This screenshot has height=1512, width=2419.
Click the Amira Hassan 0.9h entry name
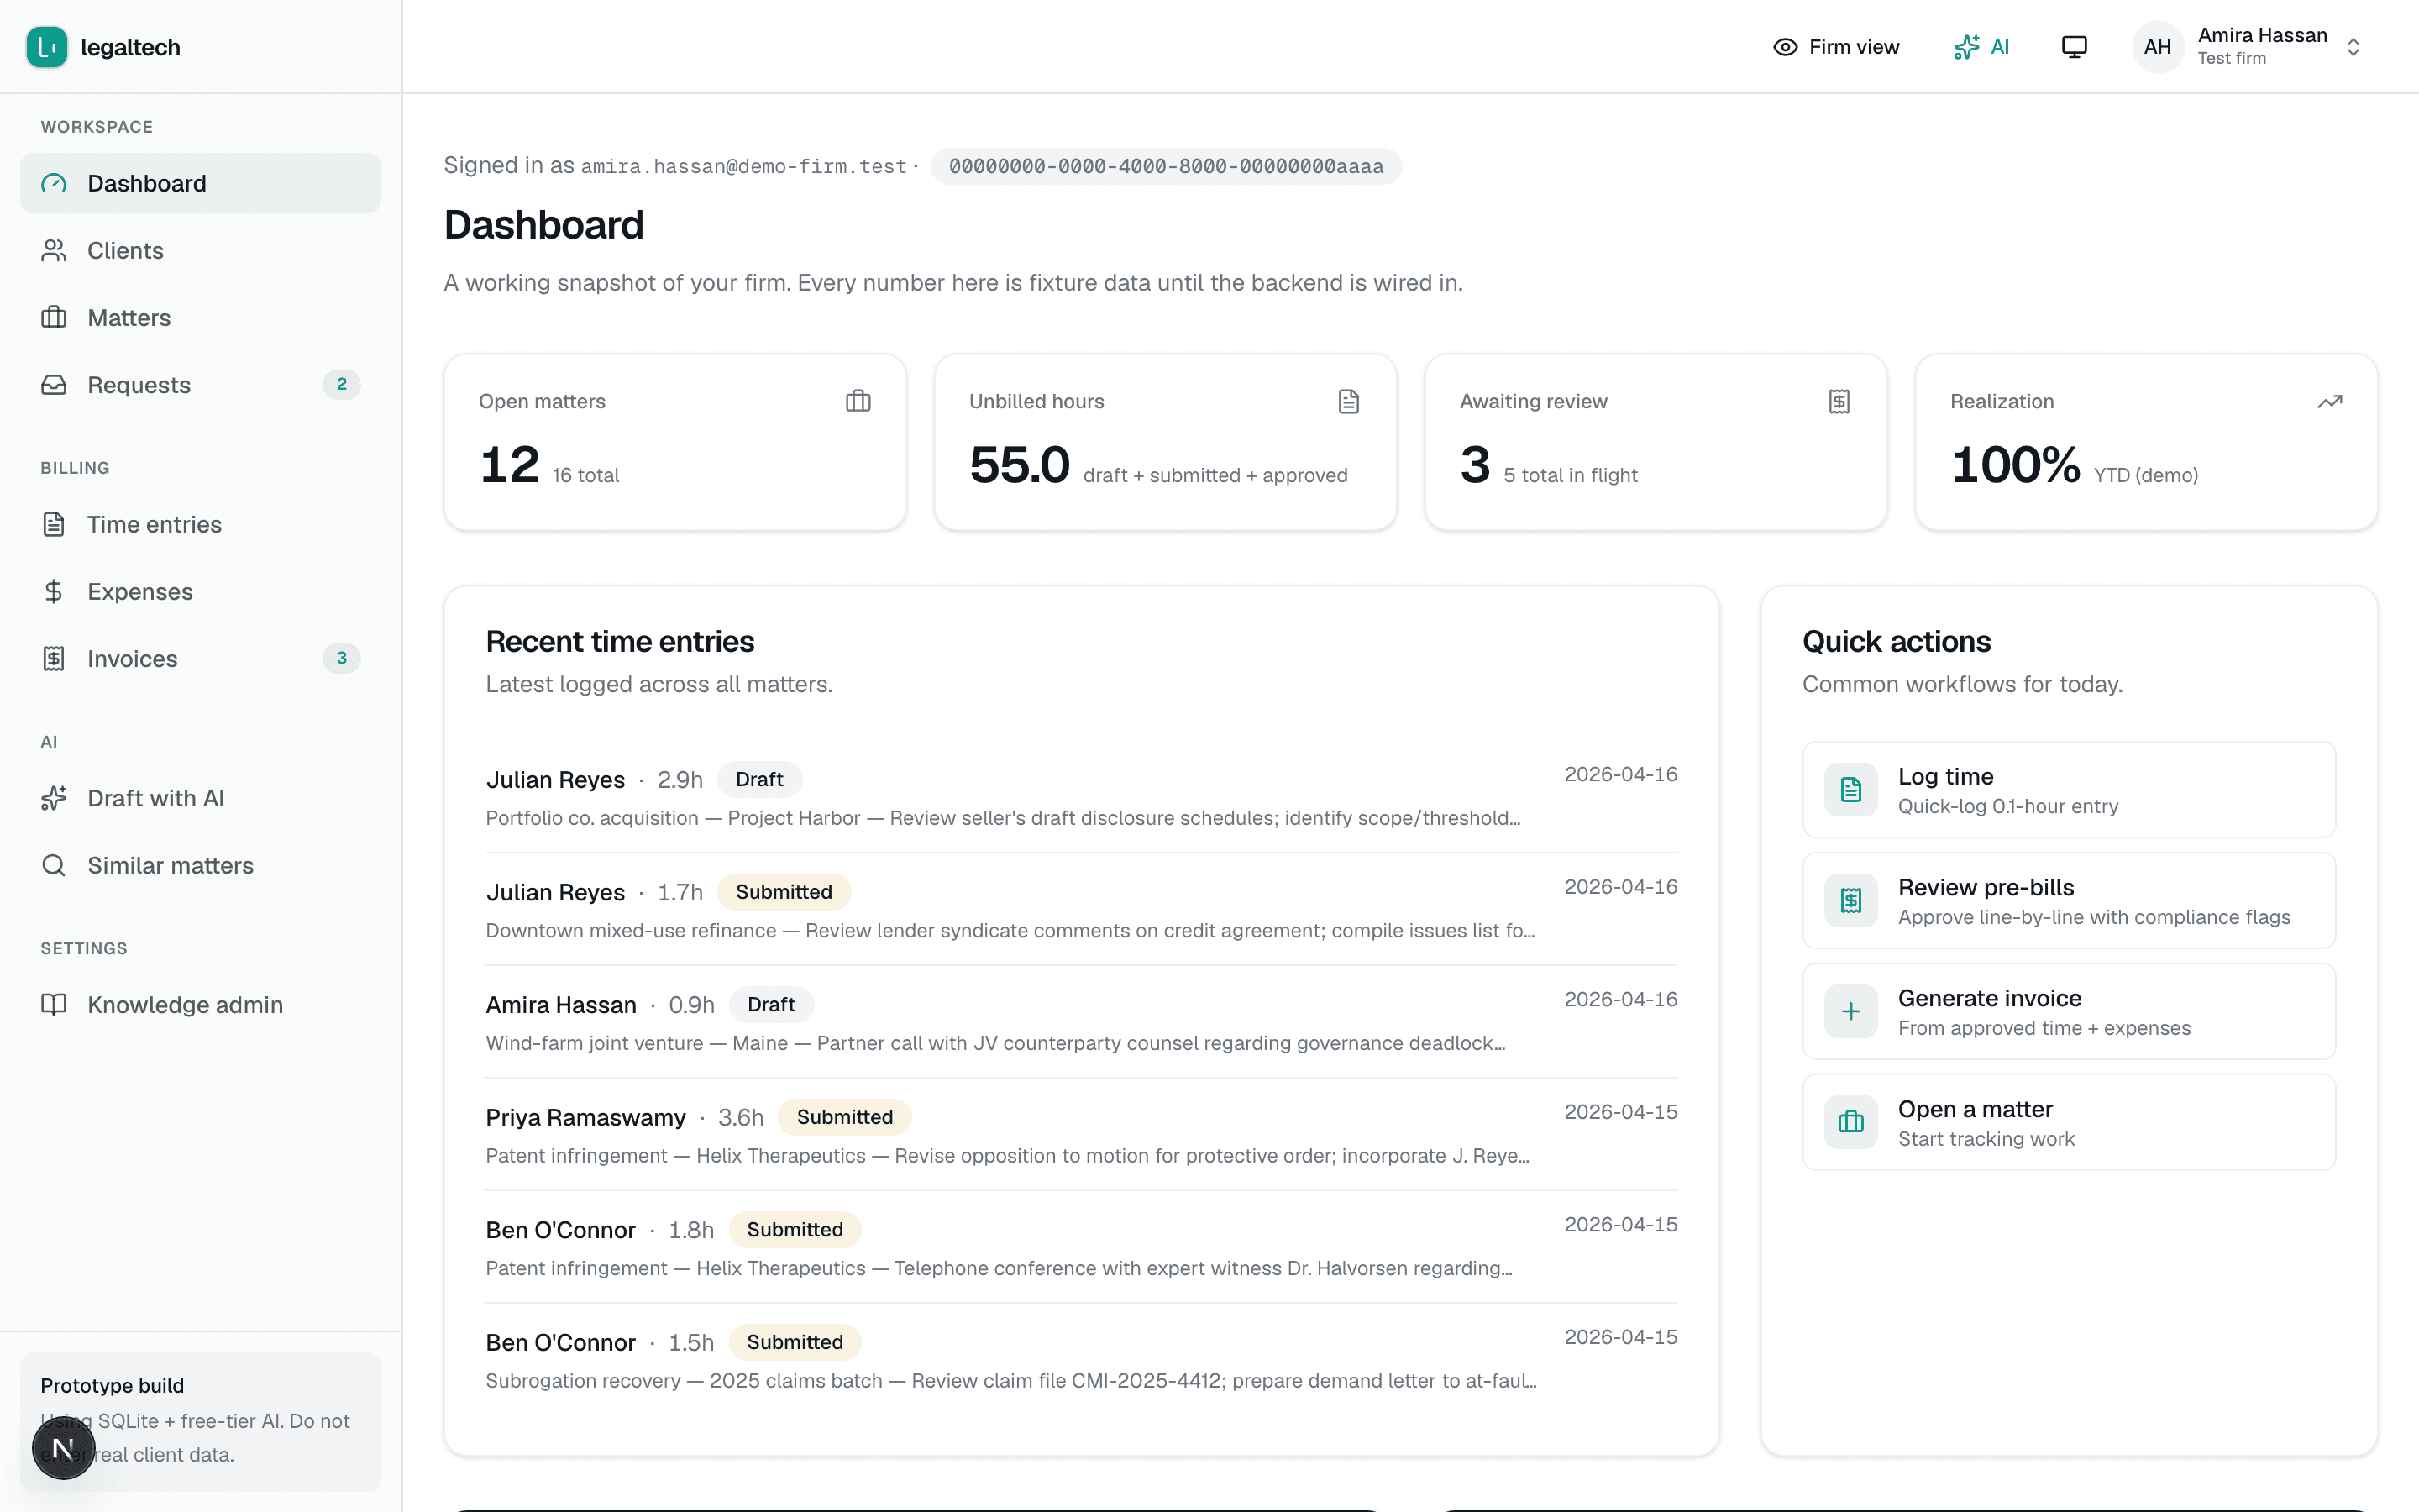[561, 1005]
